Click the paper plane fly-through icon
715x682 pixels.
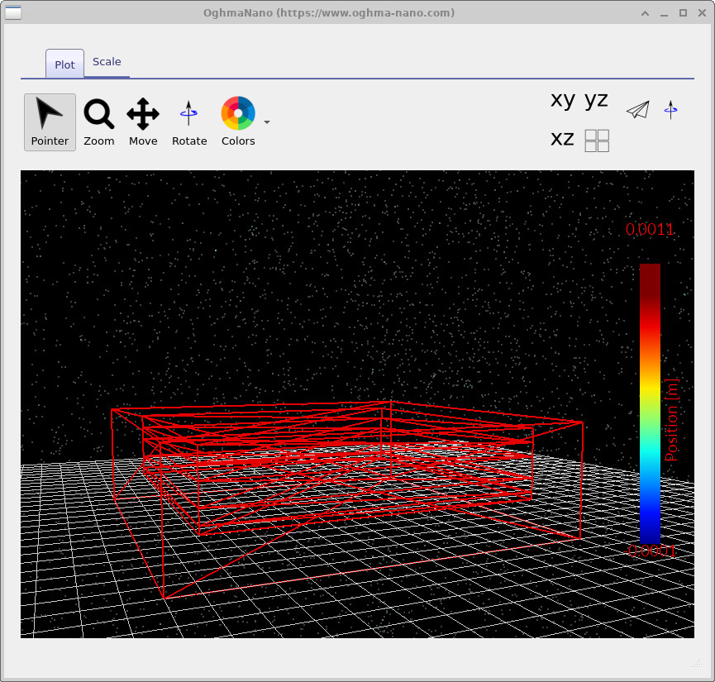click(x=637, y=110)
